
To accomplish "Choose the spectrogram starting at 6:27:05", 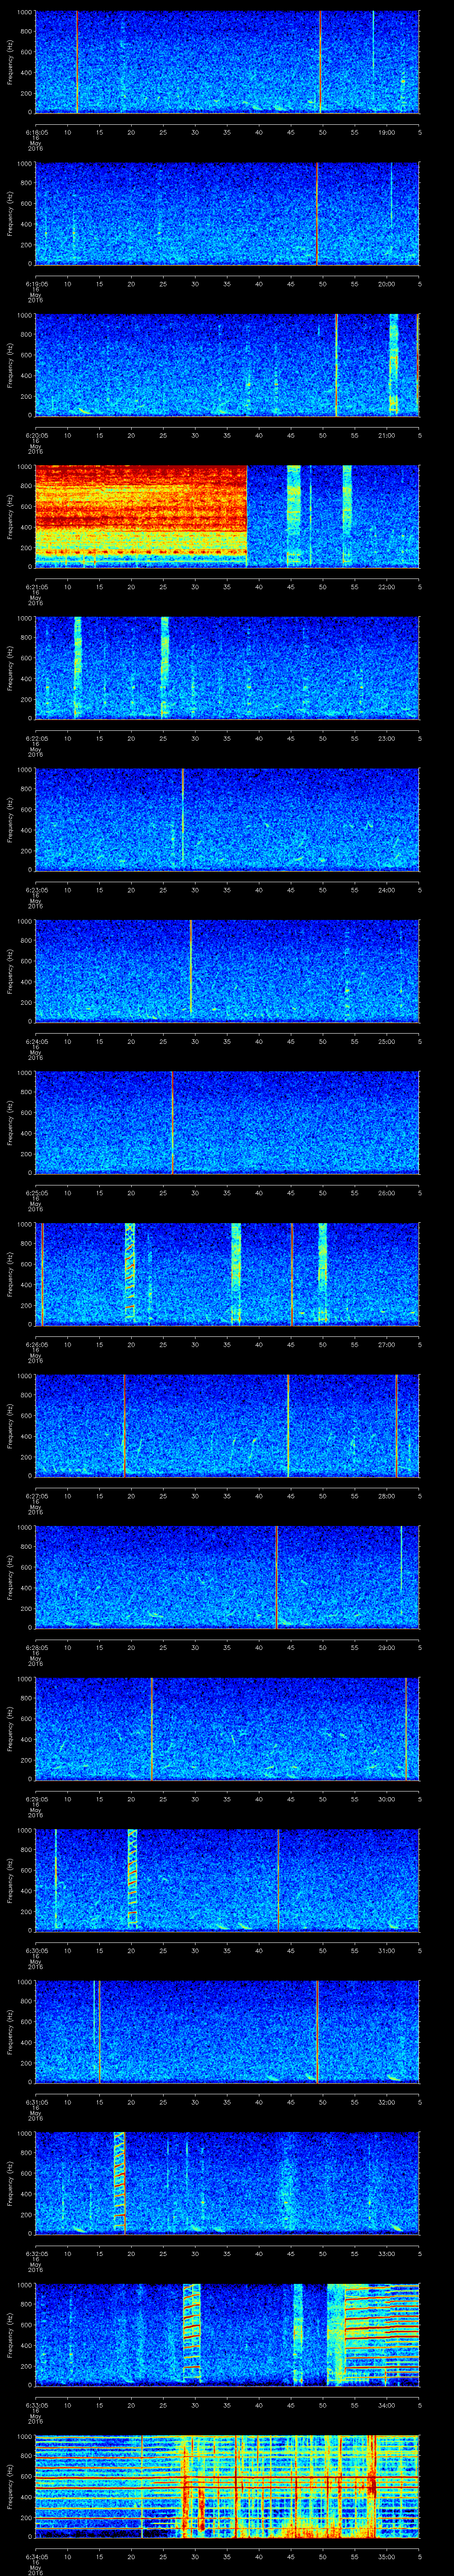I will click(x=227, y=1425).
